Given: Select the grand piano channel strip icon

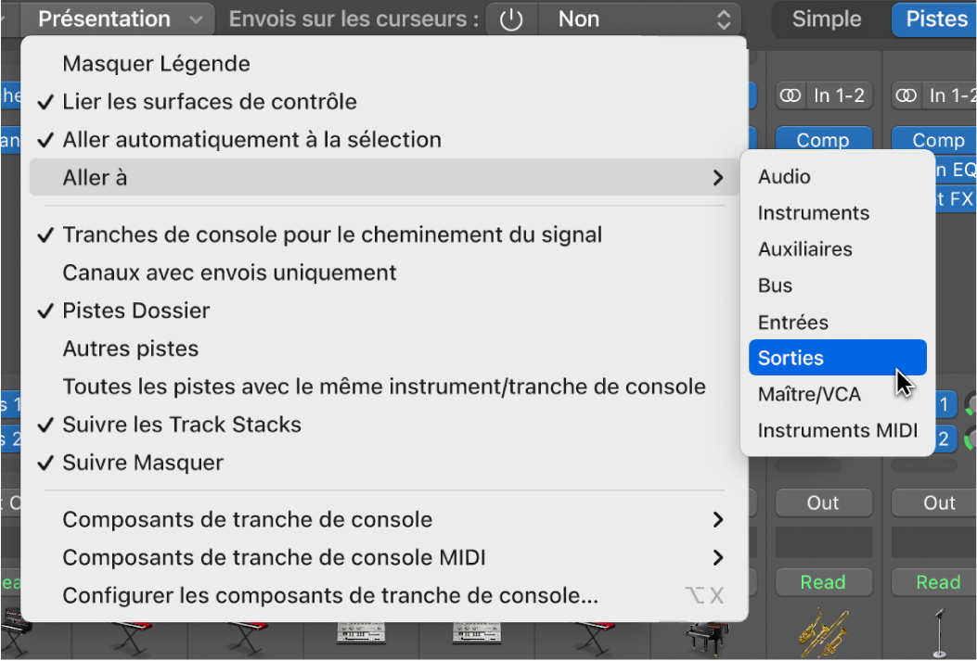Looking at the screenshot, I should click(705, 640).
